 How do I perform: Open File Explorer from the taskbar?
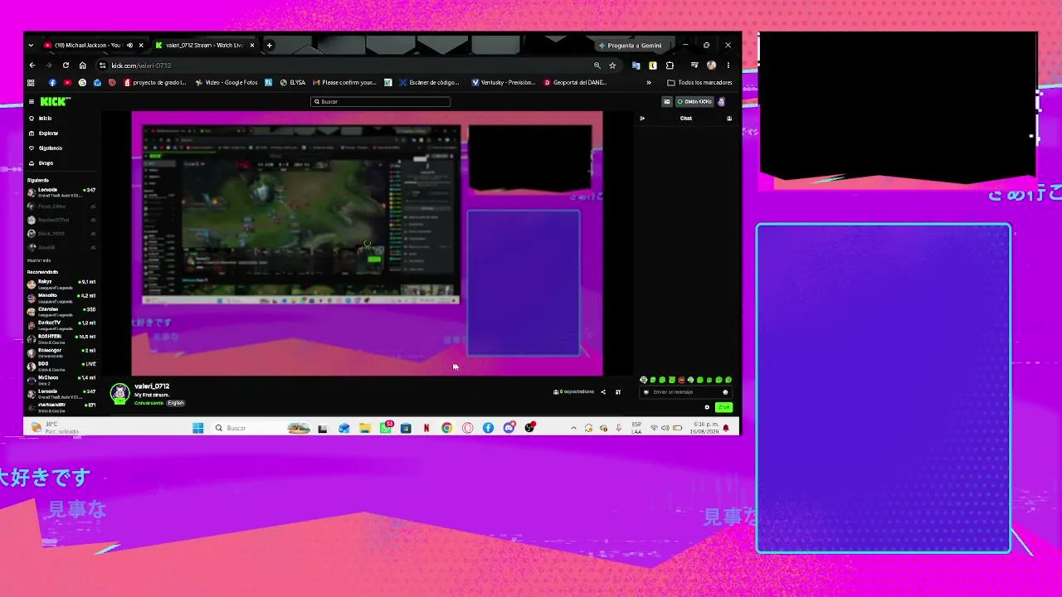coord(364,428)
